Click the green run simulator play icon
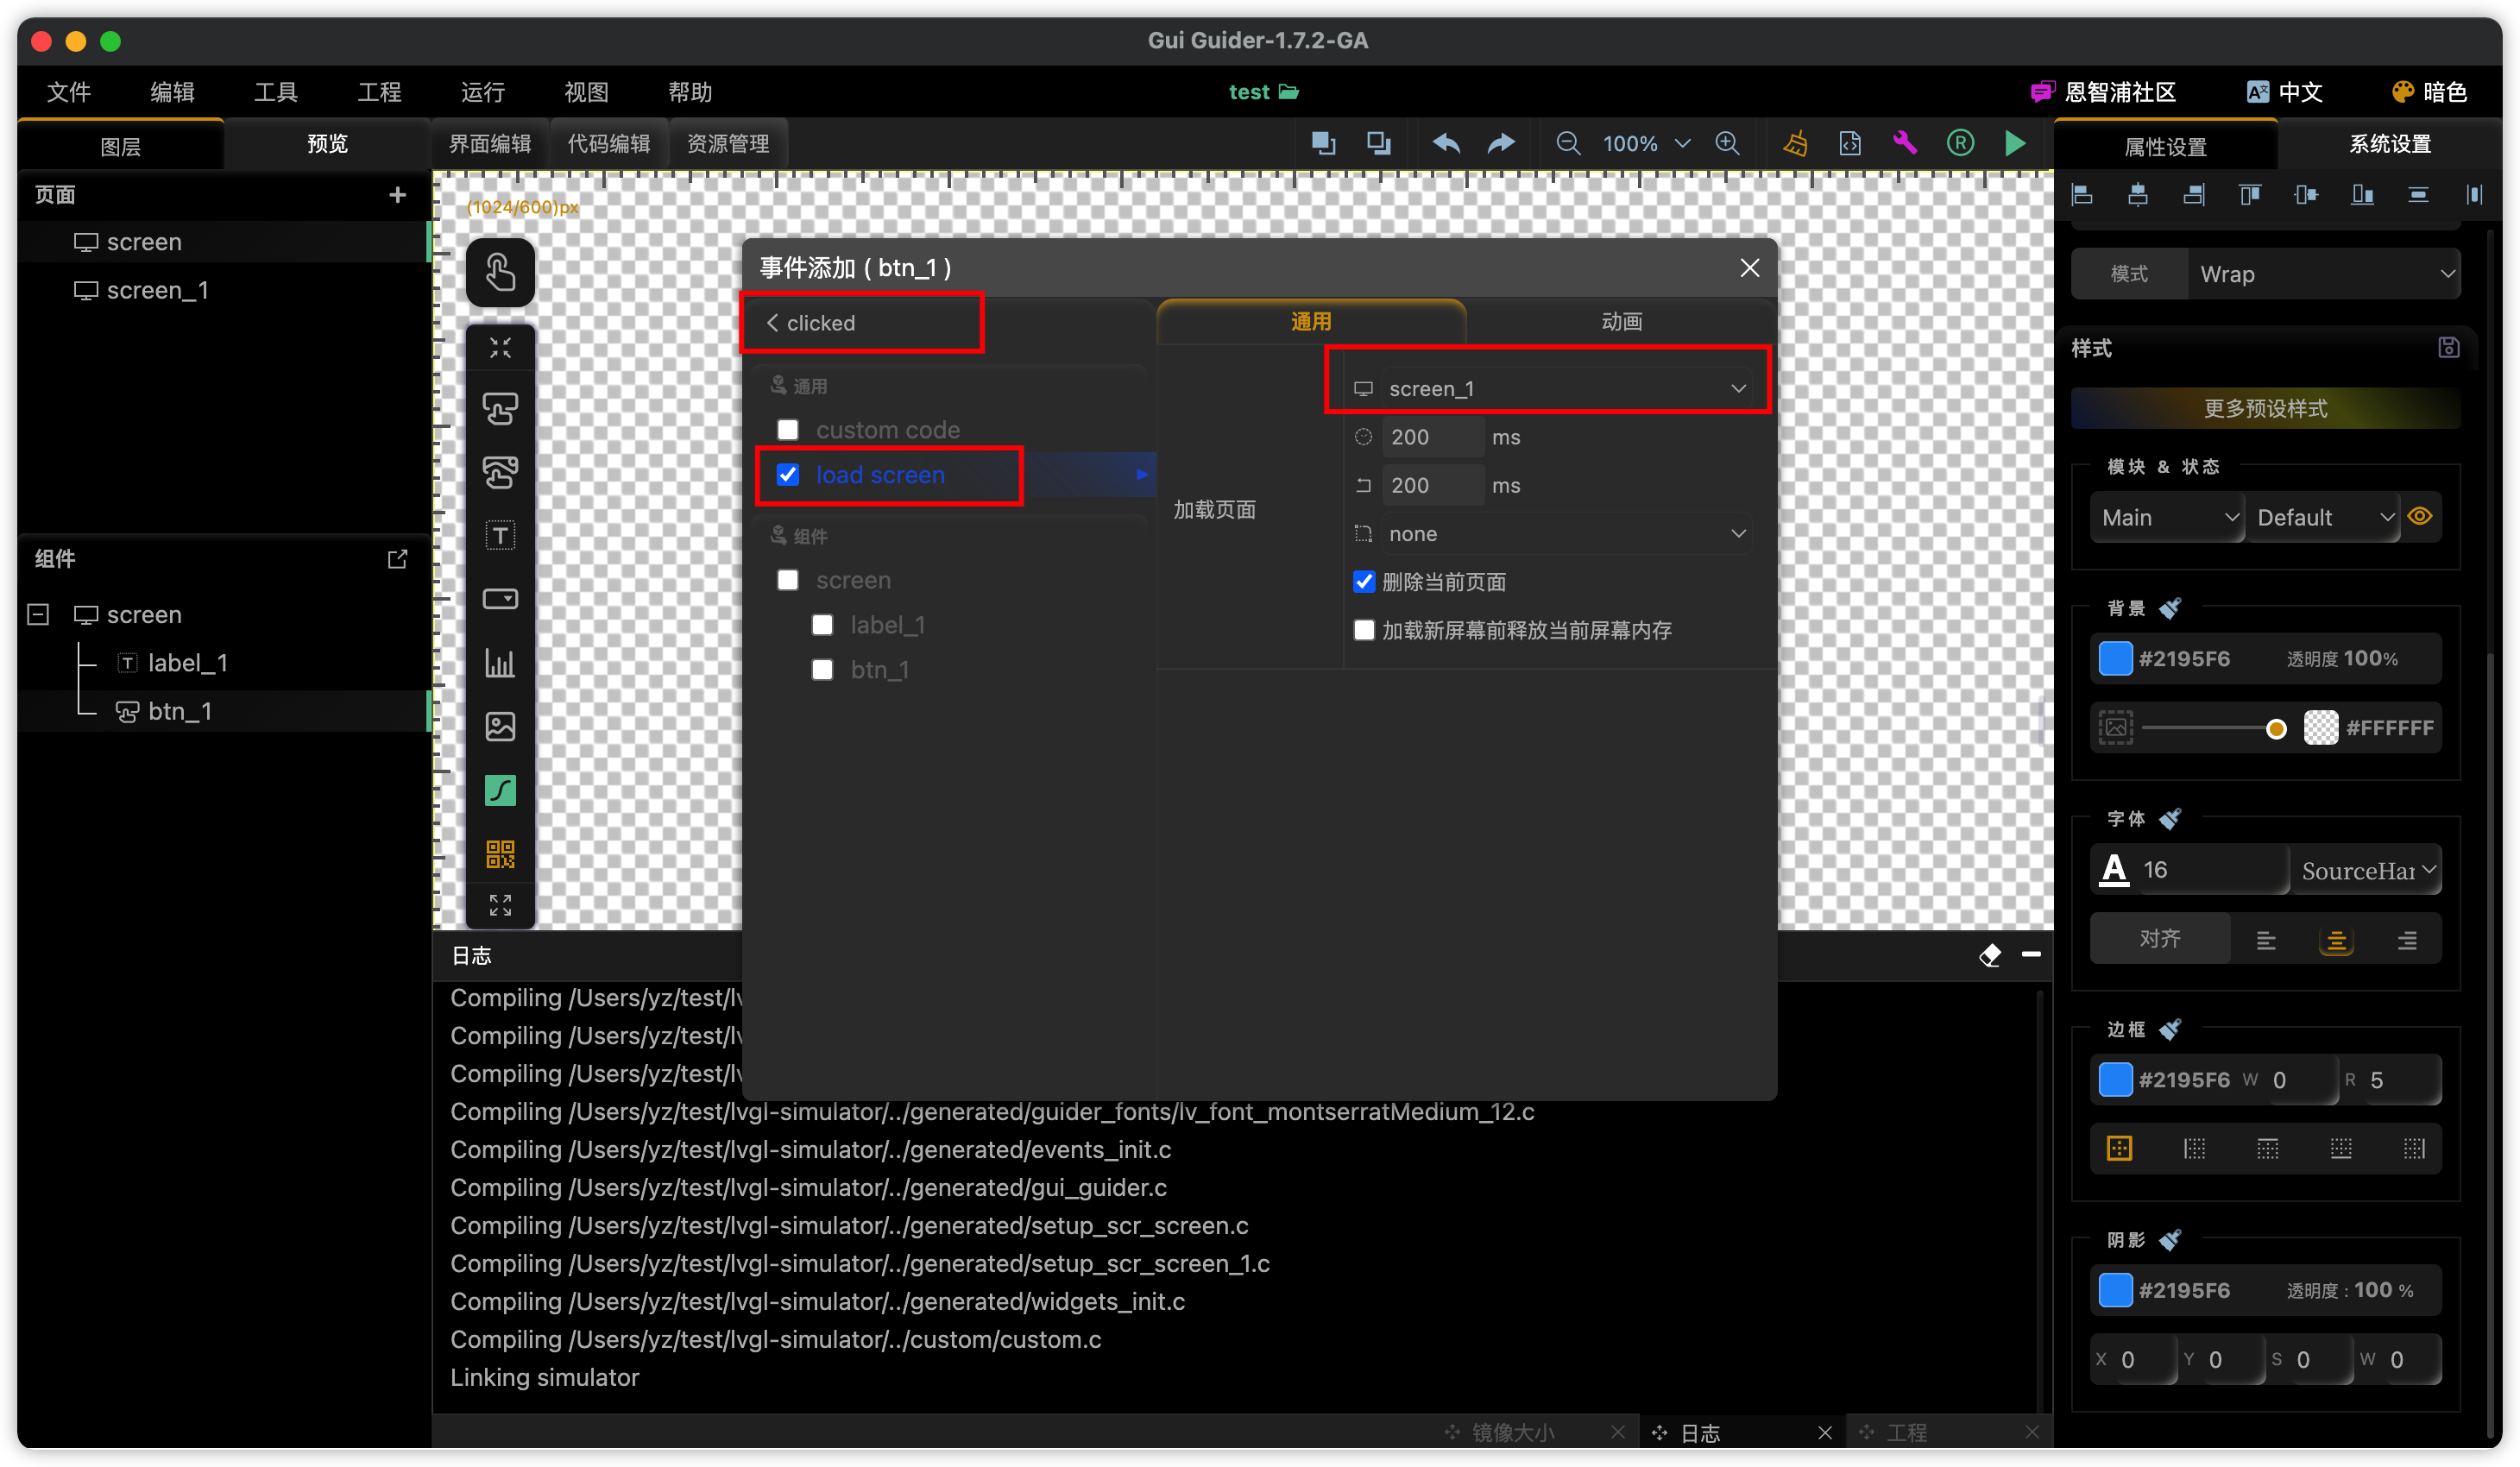The width and height of the screenshot is (2520, 1467). pos(2014,144)
